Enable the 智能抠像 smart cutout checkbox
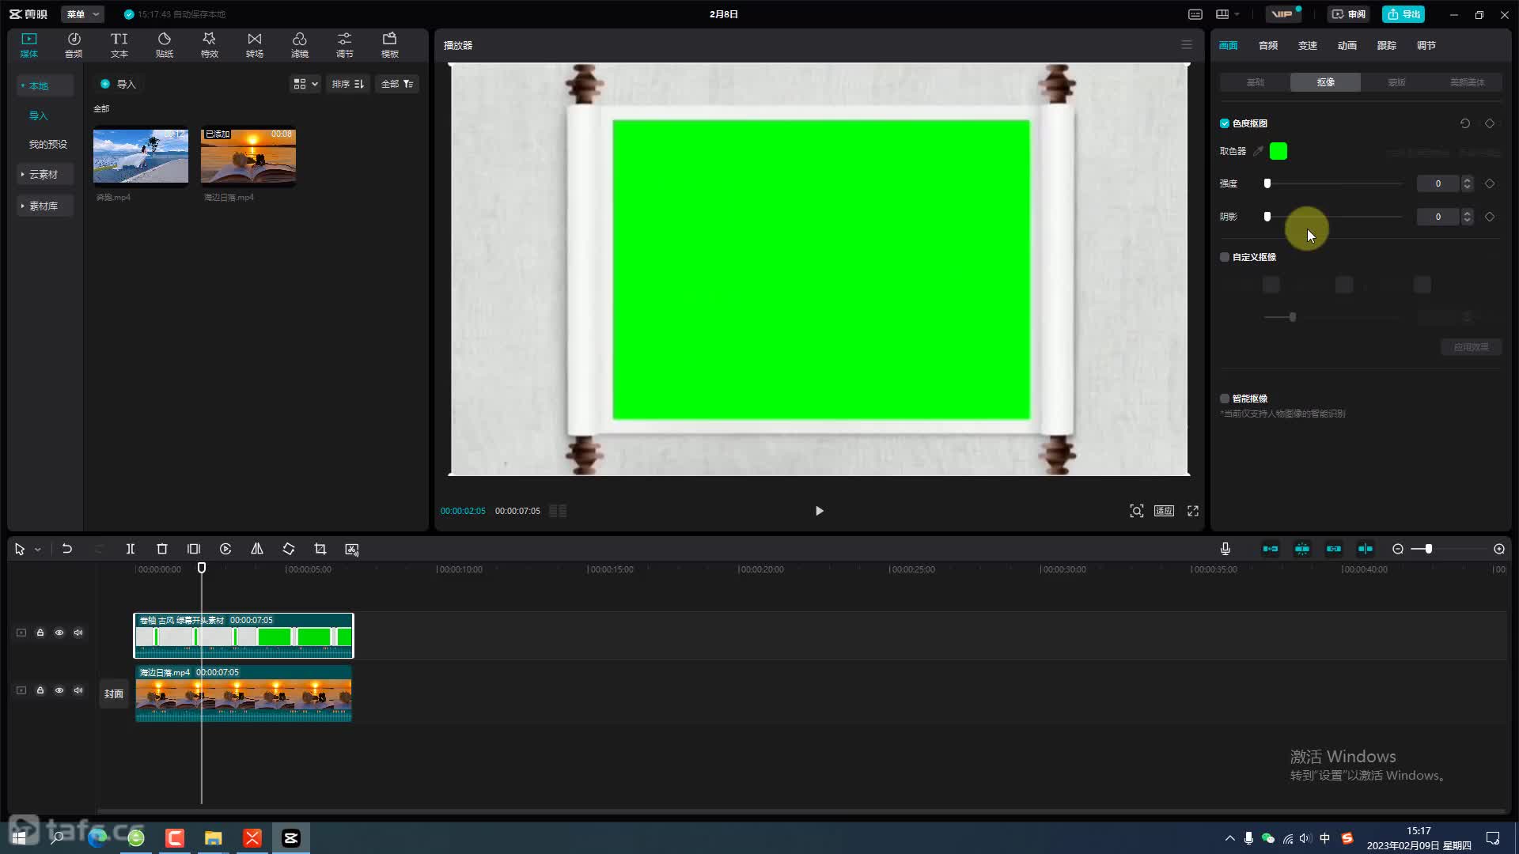This screenshot has height=854, width=1519. click(1225, 399)
